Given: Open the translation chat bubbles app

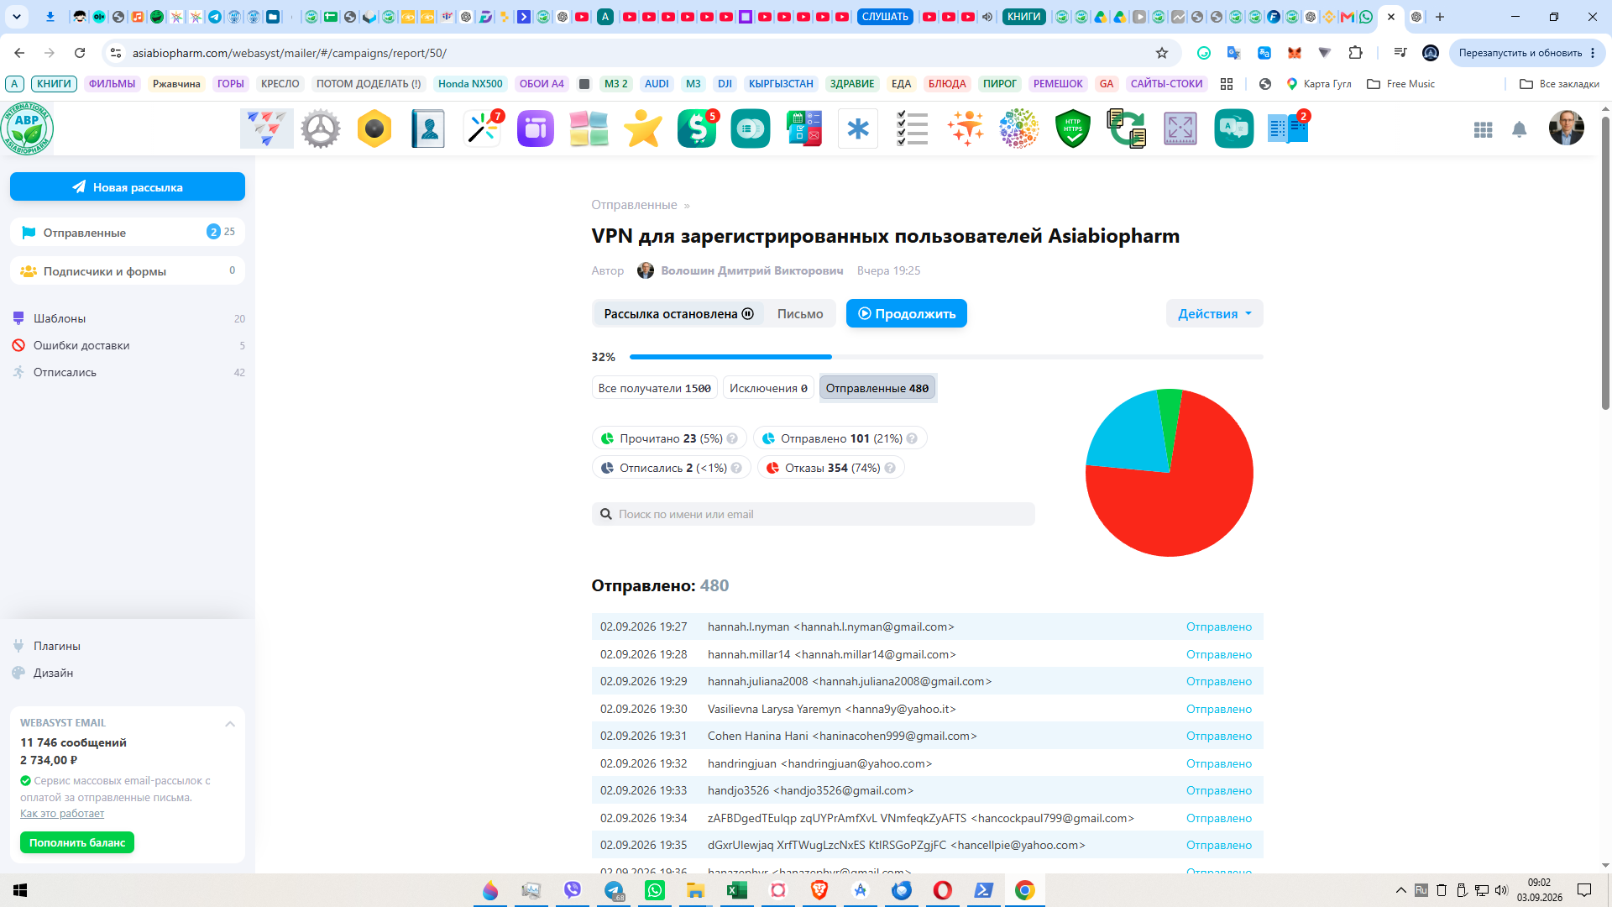Looking at the screenshot, I should 1234,128.
